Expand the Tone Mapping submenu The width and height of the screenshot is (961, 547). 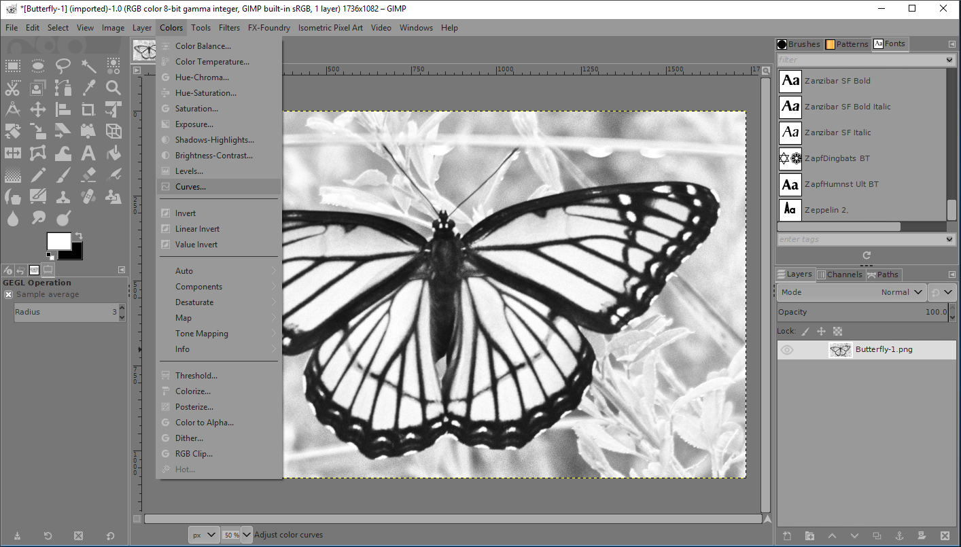click(x=219, y=334)
